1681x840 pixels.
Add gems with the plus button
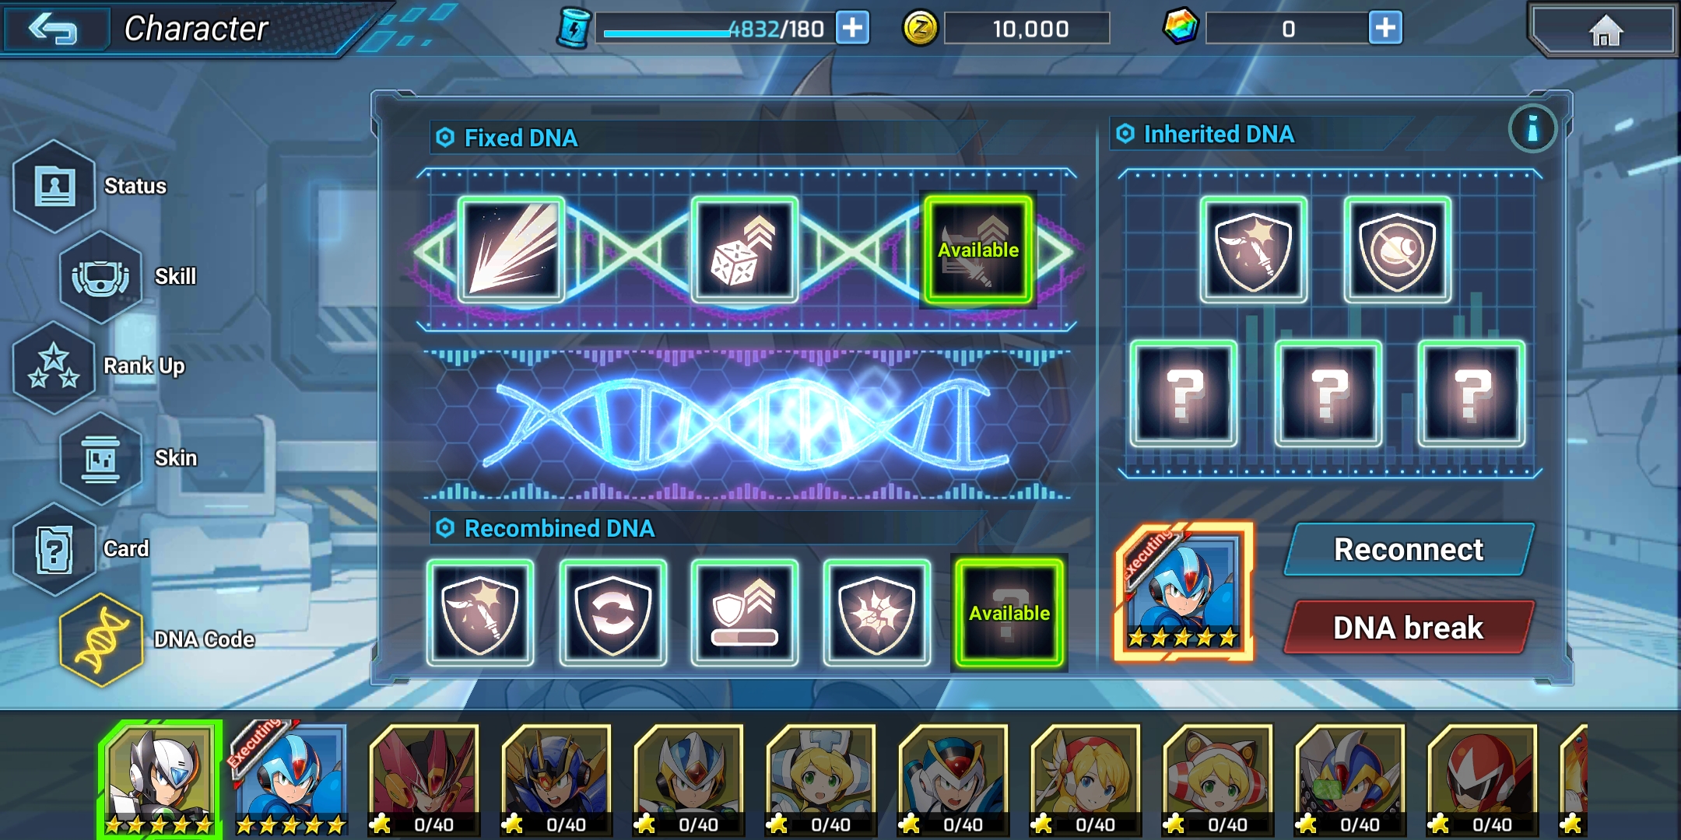pyautogui.click(x=1385, y=28)
